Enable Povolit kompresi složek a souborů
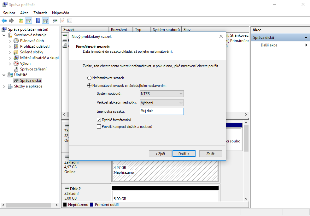This screenshot has width=310, height=216. tap(99, 127)
